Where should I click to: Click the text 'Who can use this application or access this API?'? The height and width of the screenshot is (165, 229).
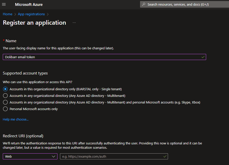pos(38,82)
